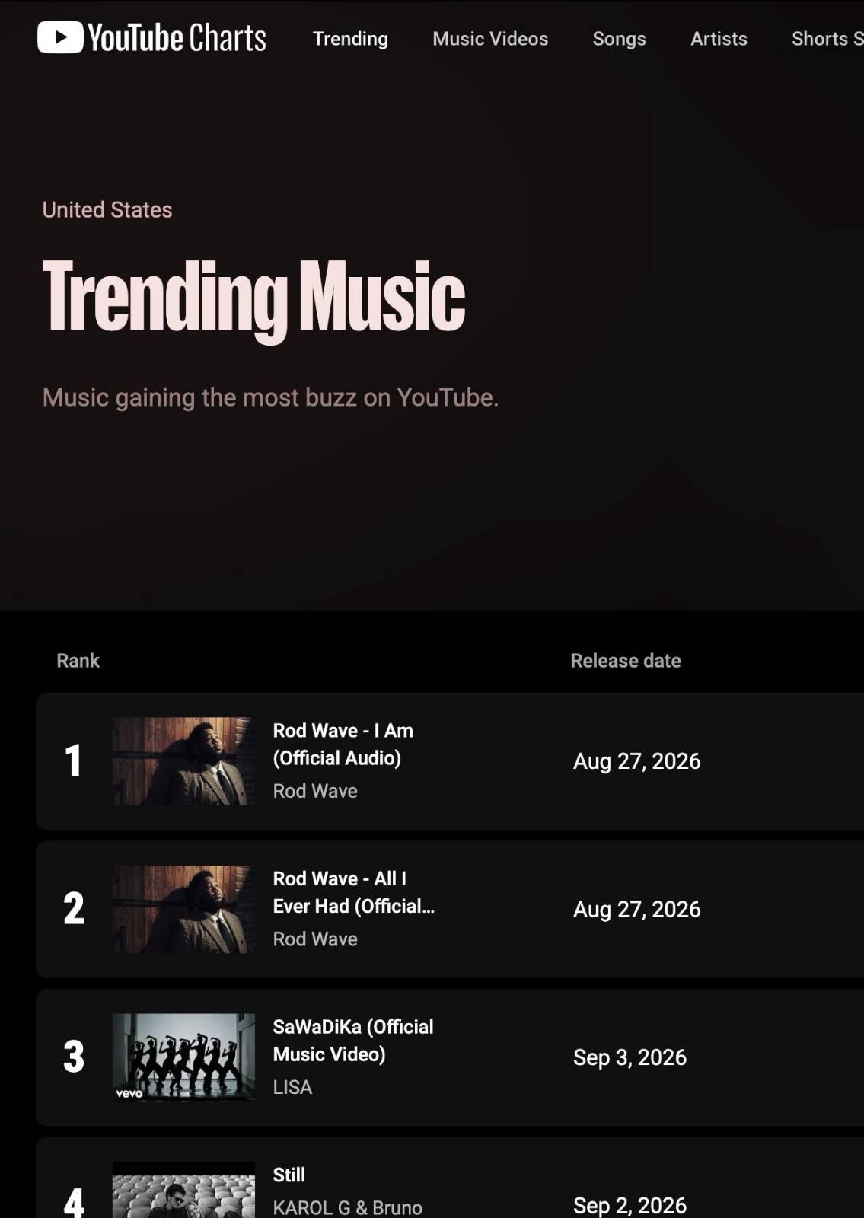Switch to the Trending tab
Screen dimensions: 864x1218
click(350, 39)
